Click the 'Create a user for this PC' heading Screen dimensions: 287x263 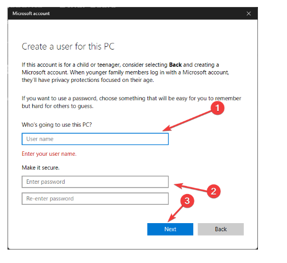[x=68, y=46]
